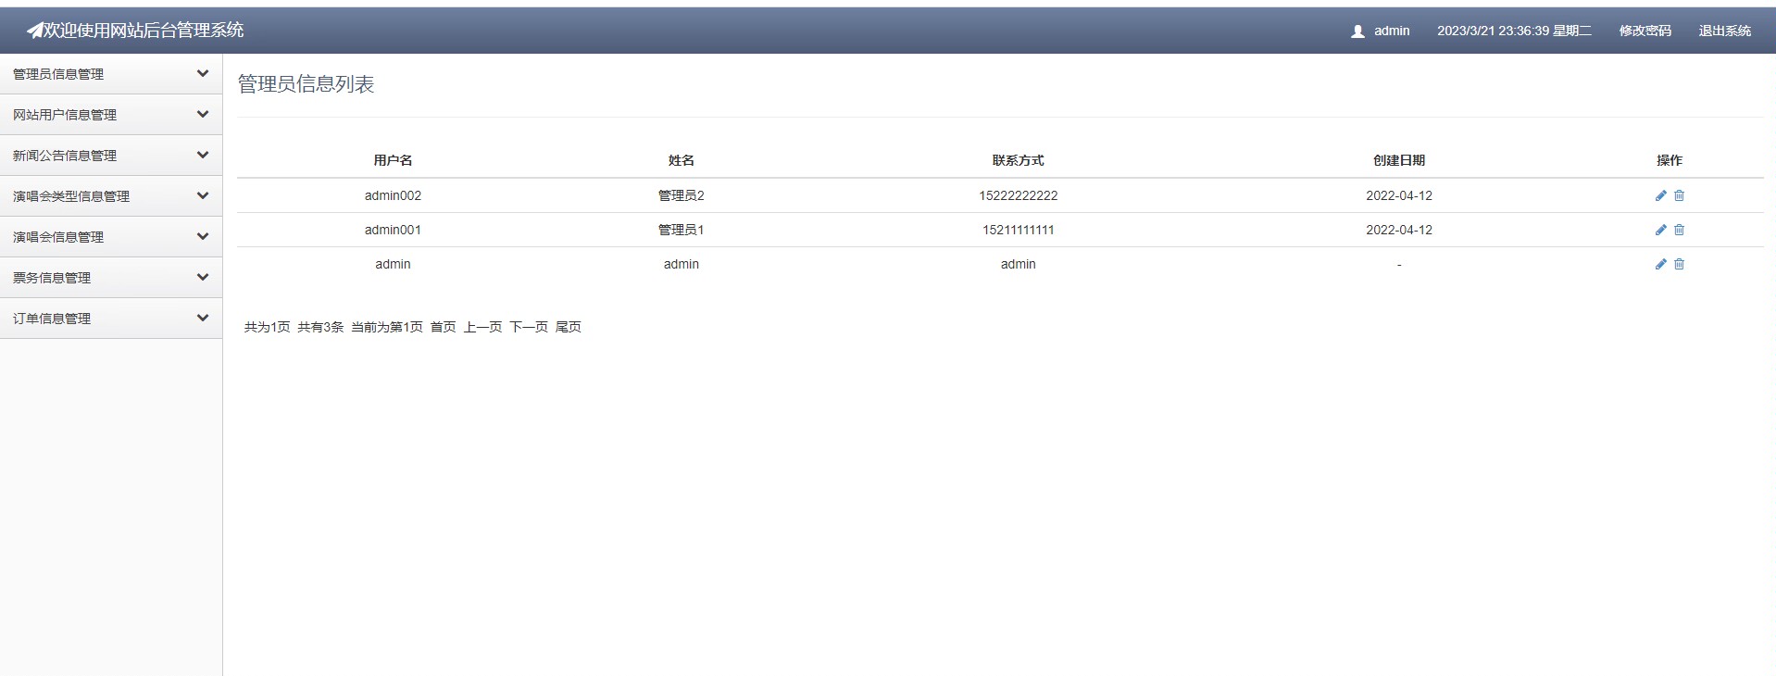The image size is (1776, 676).
Task: Click the 欢迎使用网站后台管理系统 title
Action: (x=144, y=31)
